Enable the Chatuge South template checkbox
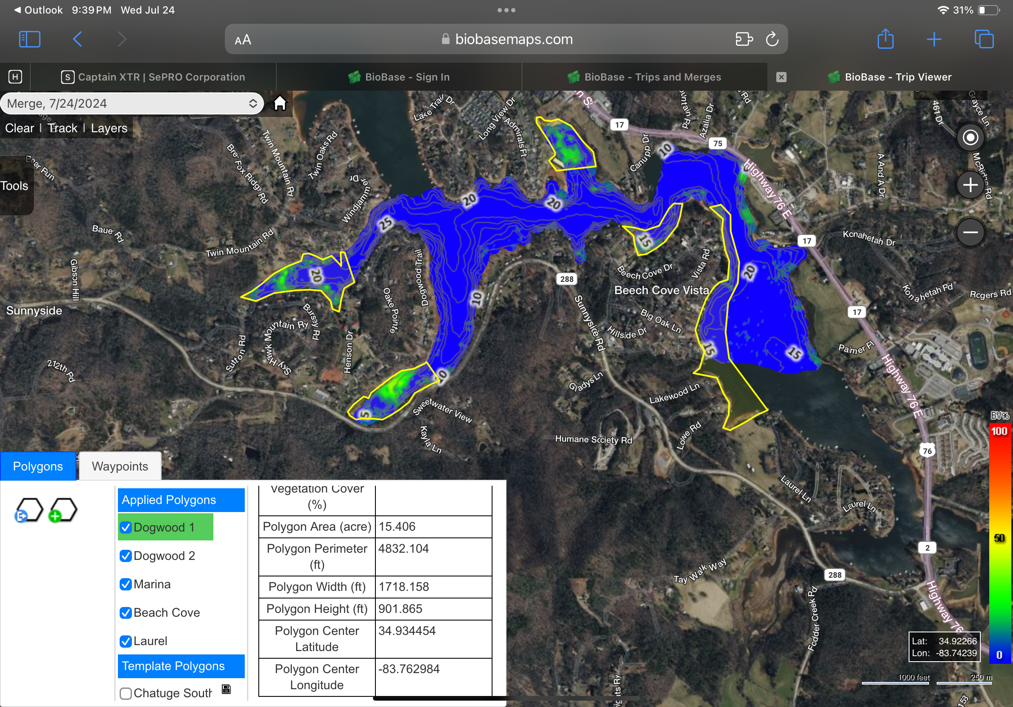Screen dimensions: 1013x707 (x=126, y=693)
